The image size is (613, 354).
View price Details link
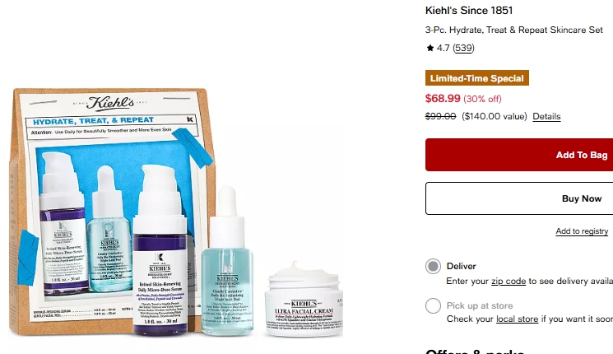(546, 117)
